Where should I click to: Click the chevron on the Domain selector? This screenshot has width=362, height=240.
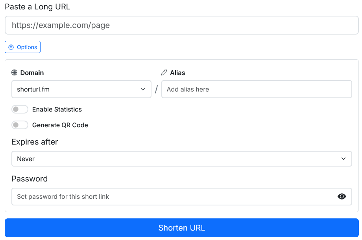pyautogui.click(x=143, y=89)
